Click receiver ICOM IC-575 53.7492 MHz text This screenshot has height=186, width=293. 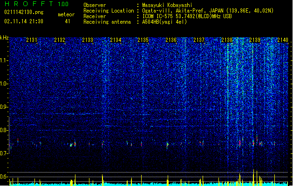pyautogui.click(x=187, y=16)
